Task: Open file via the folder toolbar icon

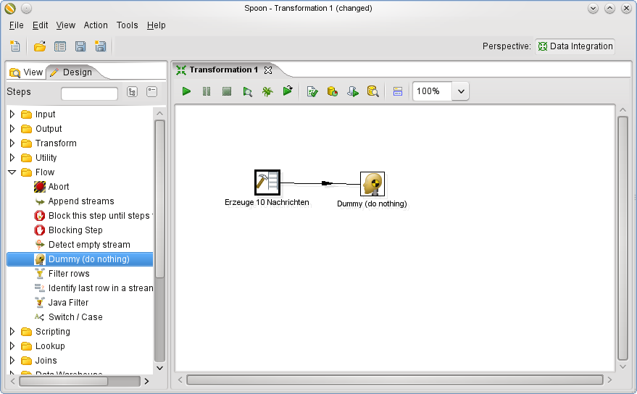Action: (39, 46)
